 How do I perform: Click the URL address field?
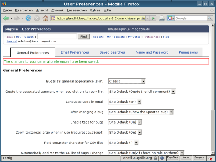(98, 18)
